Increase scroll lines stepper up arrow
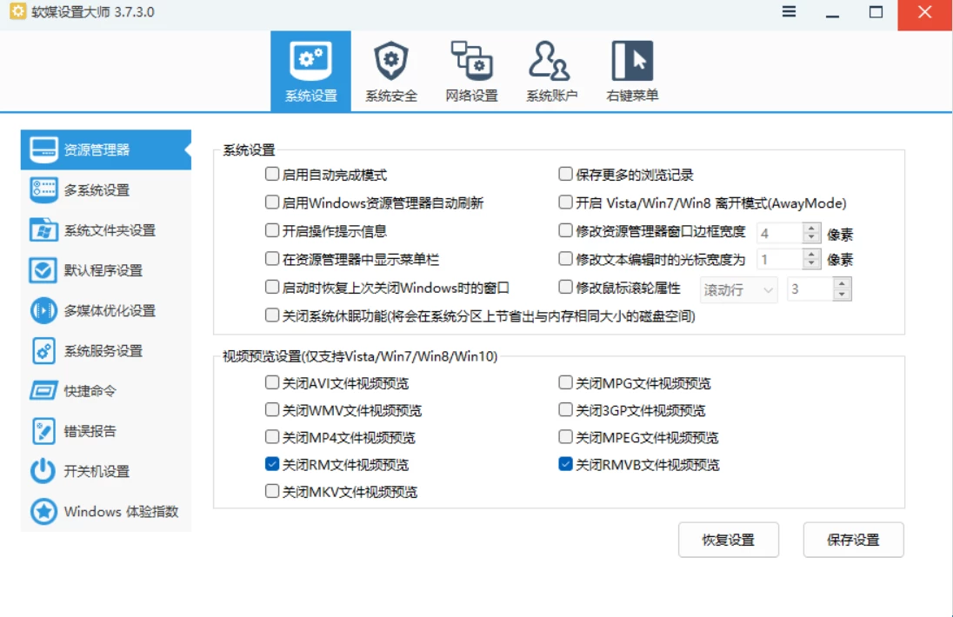 842,283
